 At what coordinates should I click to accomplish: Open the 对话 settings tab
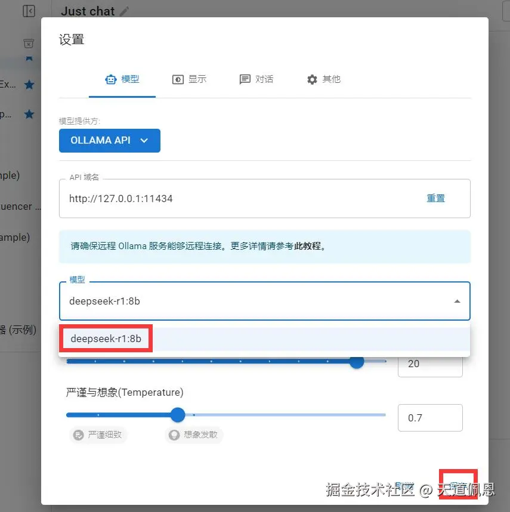tap(256, 79)
